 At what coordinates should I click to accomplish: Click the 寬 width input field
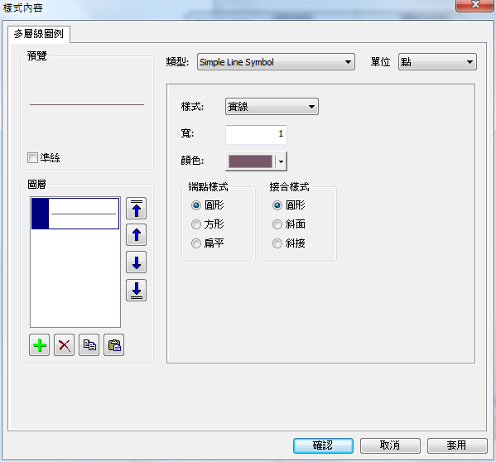pyautogui.click(x=256, y=134)
